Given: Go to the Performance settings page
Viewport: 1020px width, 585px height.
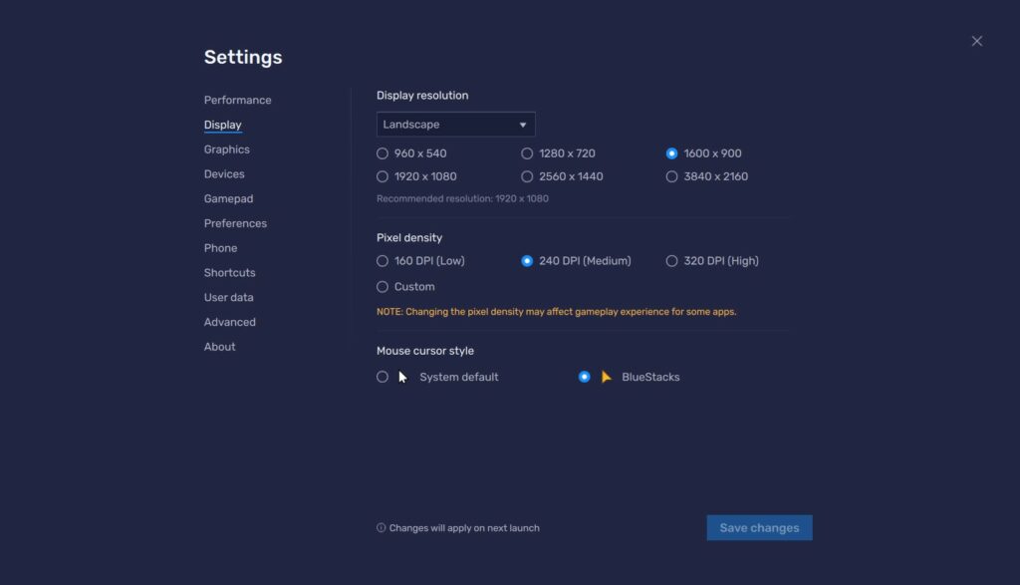Looking at the screenshot, I should 237,100.
